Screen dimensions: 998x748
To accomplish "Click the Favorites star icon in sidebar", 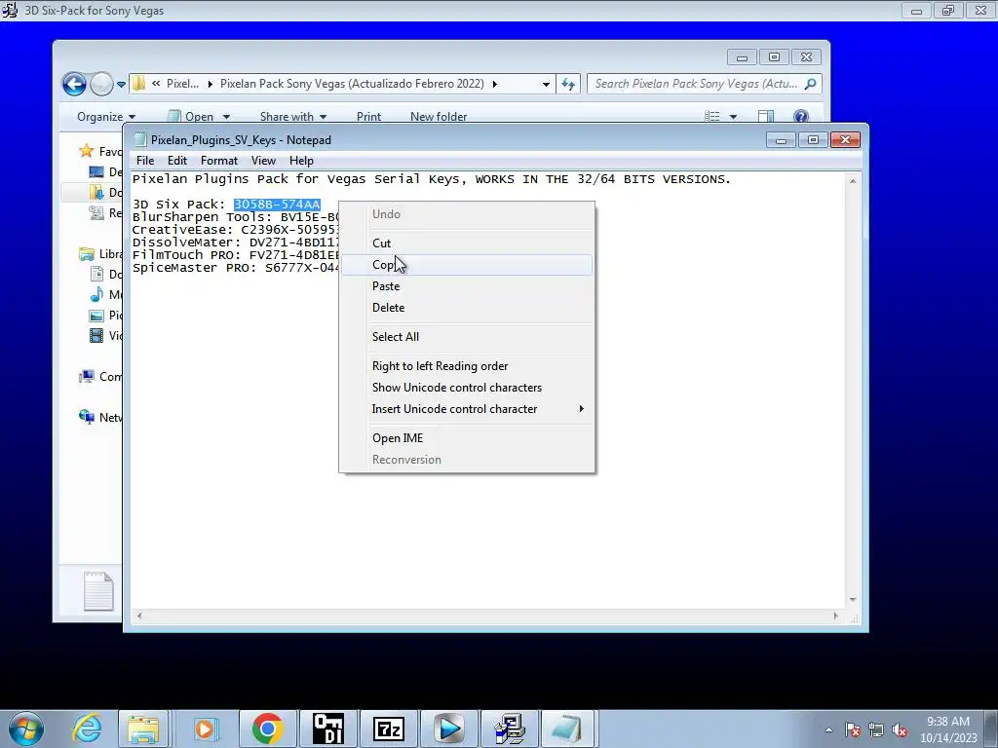I will [x=86, y=151].
